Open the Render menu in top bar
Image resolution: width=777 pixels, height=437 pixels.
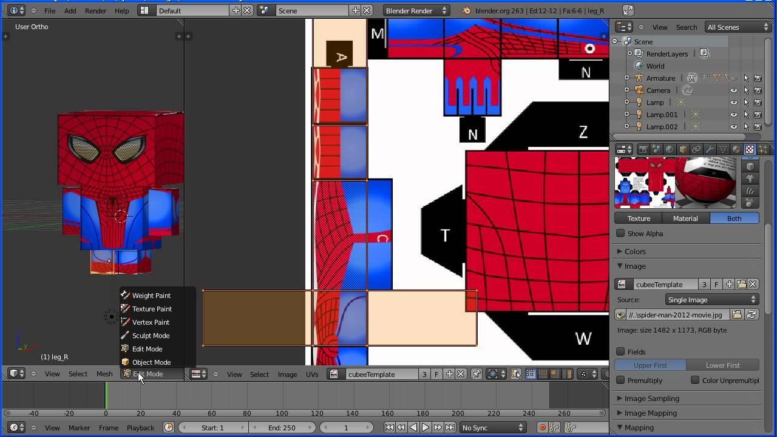tap(96, 11)
